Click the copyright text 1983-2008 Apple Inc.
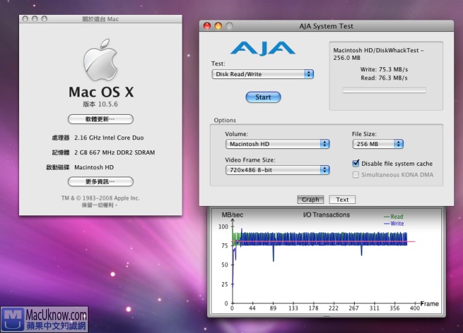 pos(100,198)
